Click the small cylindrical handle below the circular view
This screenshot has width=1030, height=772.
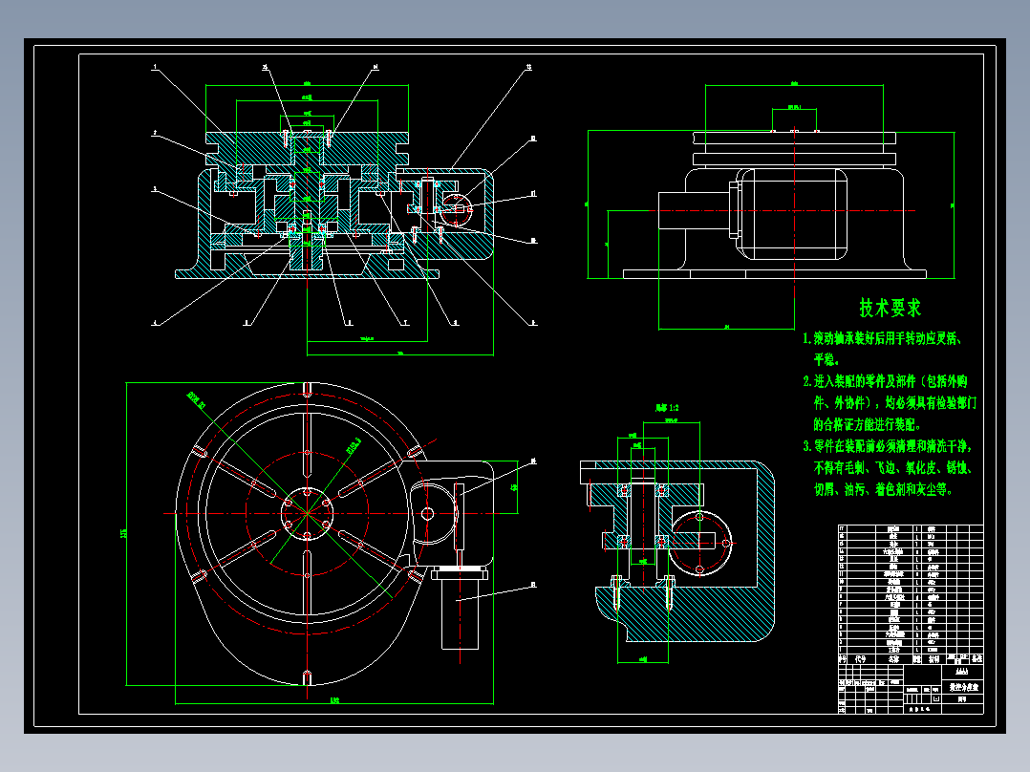point(459,616)
